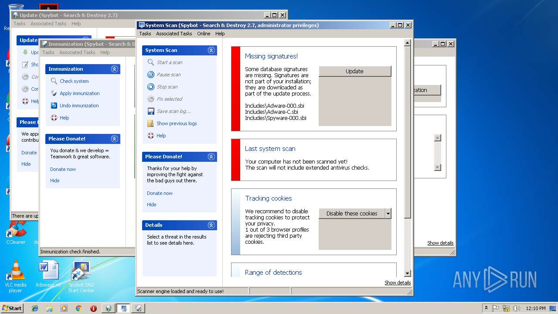Open Help menu in System Scan window
The width and height of the screenshot is (558, 314).
[220, 34]
